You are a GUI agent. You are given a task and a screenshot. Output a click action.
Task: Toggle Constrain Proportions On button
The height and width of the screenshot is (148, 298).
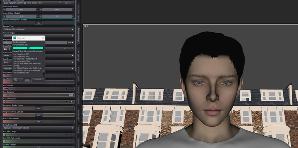pyautogui.click(x=39, y=23)
